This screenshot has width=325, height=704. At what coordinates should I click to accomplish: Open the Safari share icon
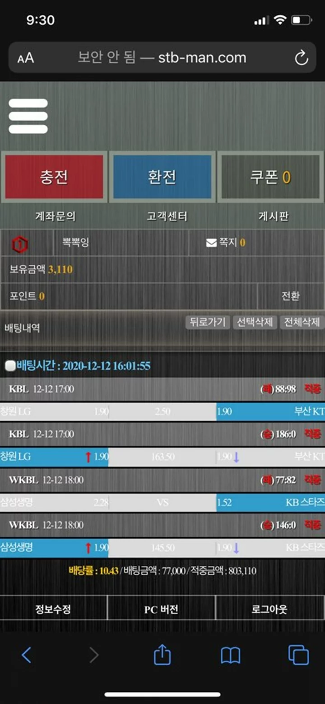(x=162, y=654)
